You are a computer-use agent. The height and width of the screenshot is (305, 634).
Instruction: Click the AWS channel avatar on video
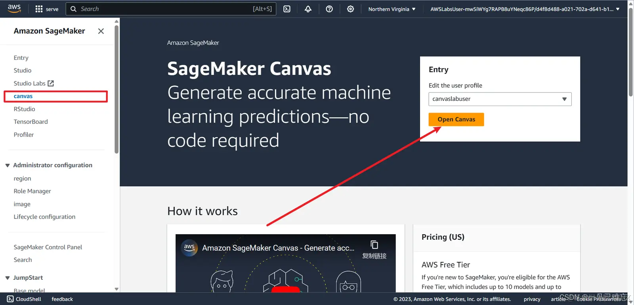click(189, 248)
